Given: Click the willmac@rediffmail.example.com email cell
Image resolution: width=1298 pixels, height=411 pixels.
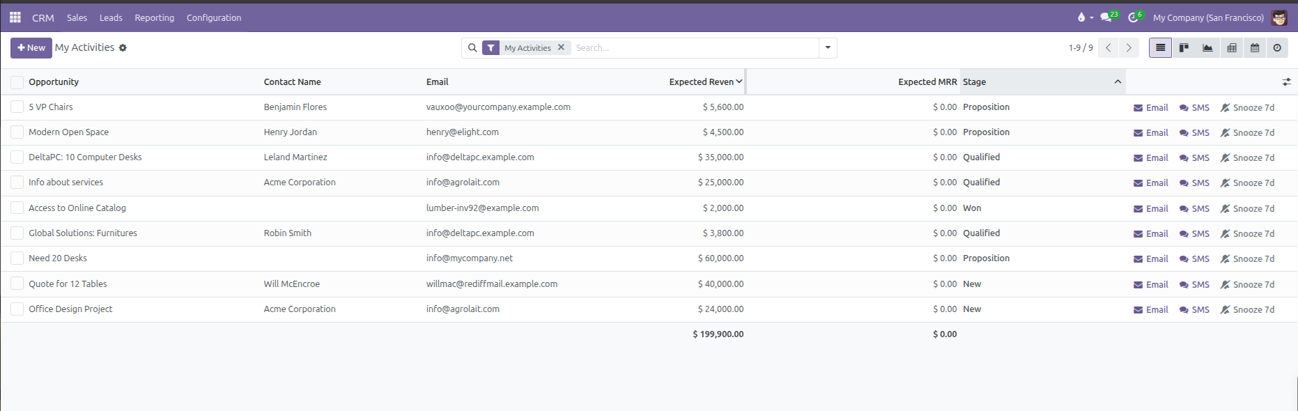Looking at the screenshot, I should [x=492, y=284].
